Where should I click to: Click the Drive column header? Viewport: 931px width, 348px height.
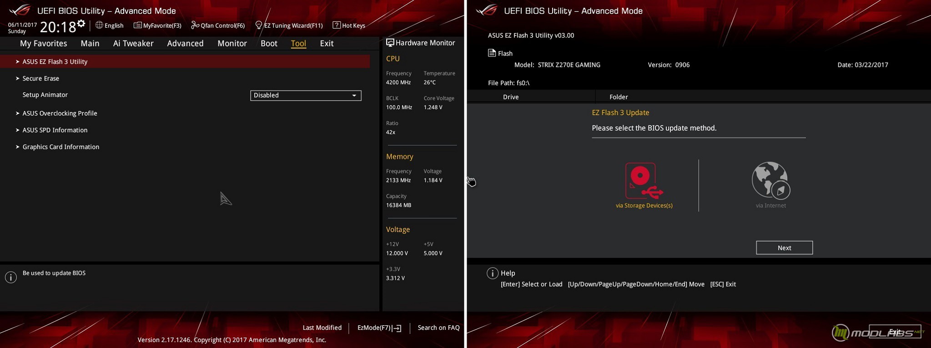[511, 97]
